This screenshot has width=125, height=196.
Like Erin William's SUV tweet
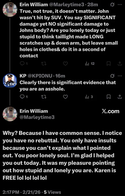[x=65, y=64]
